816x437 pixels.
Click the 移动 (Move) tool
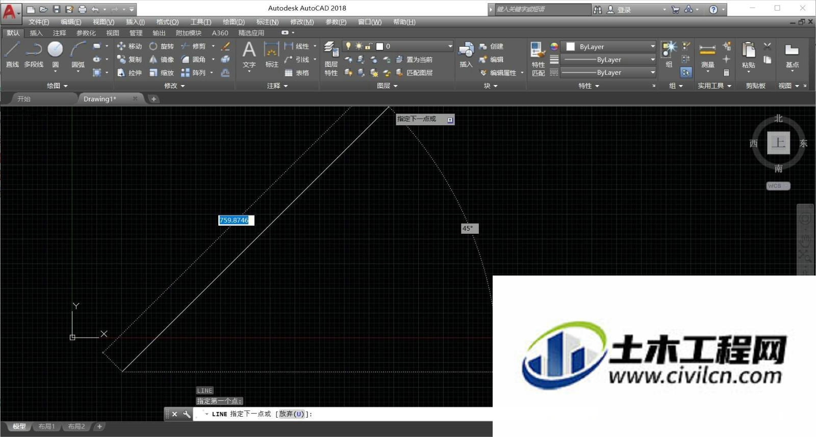click(x=130, y=46)
